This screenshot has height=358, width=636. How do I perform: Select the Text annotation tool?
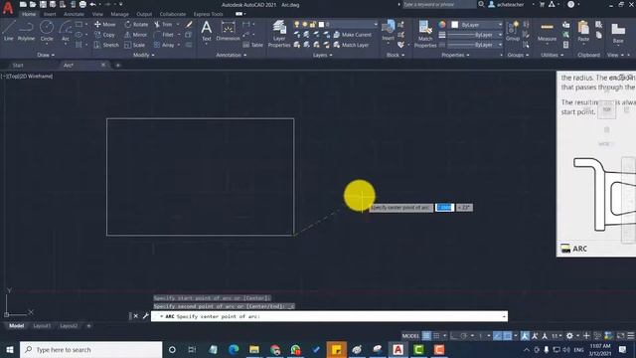206,31
